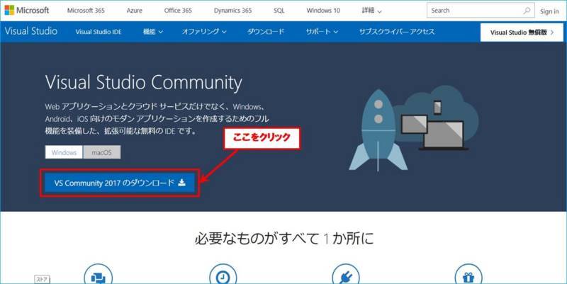Click the ストア label at bottom left
This screenshot has width=567, height=284.
(42, 279)
